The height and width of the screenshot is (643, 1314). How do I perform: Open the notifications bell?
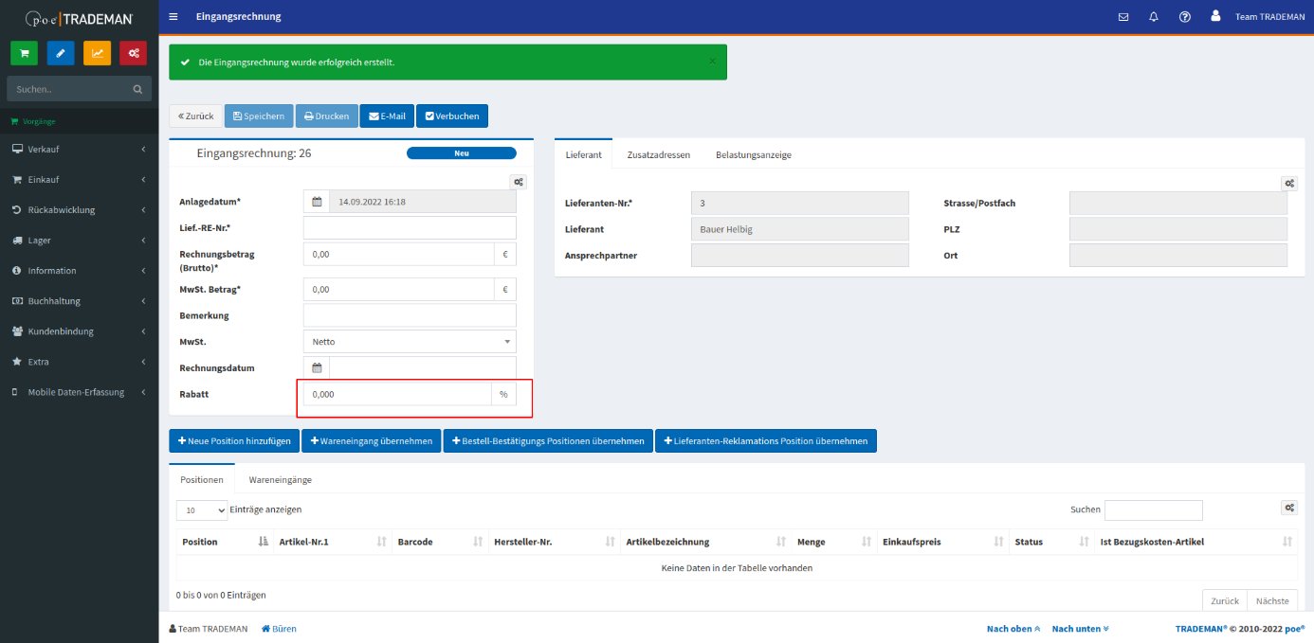[1154, 17]
